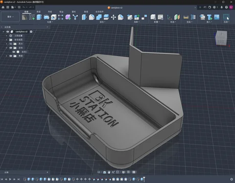This screenshot has height=183, width=235.
Task: Open the user profile avatar
Action: [231, 7]
